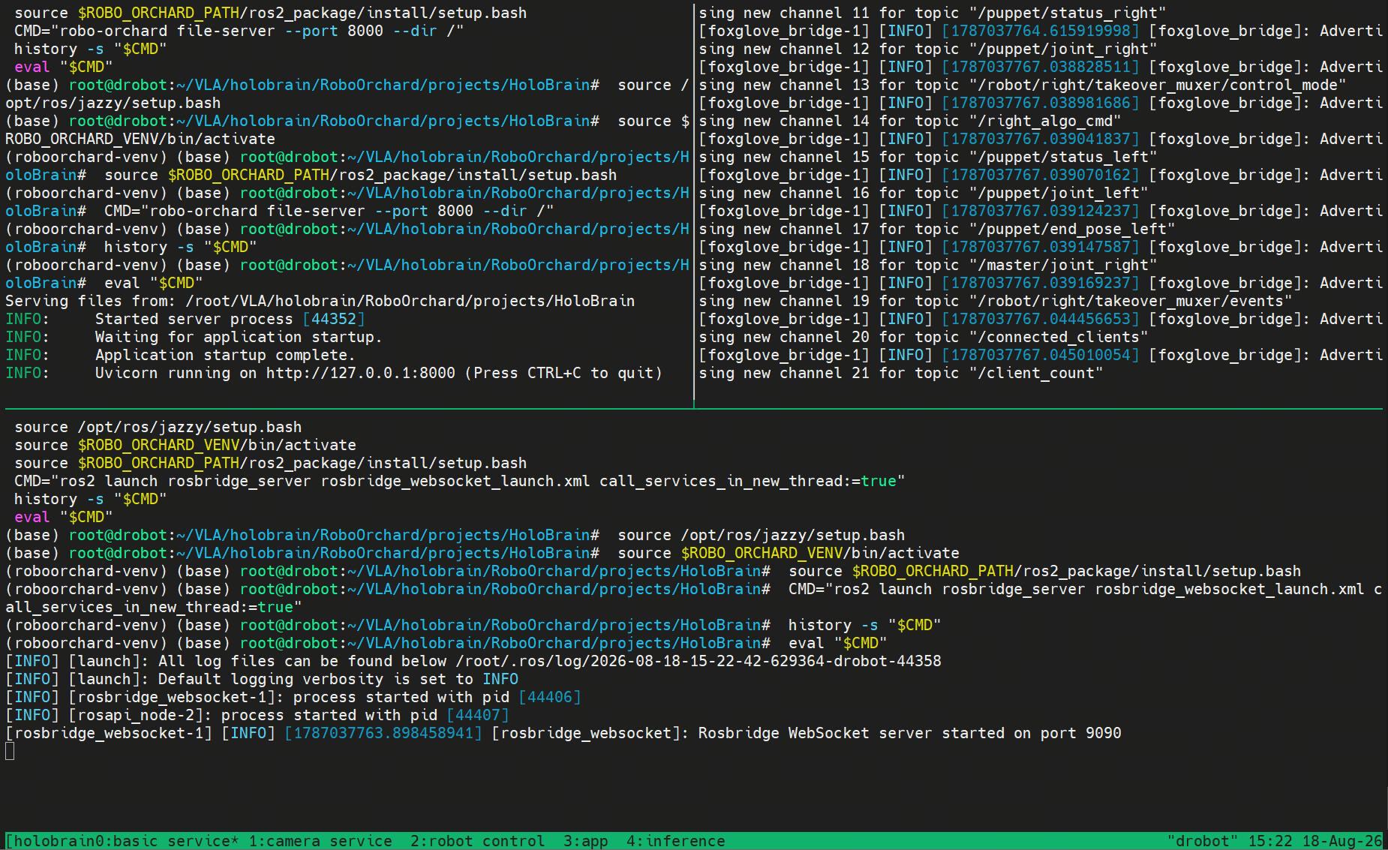This screenshot has height=850, width=1388.
Task: Click 'server started on port 9090' text
Action: pyautogui.click(x=1000, y=733)
